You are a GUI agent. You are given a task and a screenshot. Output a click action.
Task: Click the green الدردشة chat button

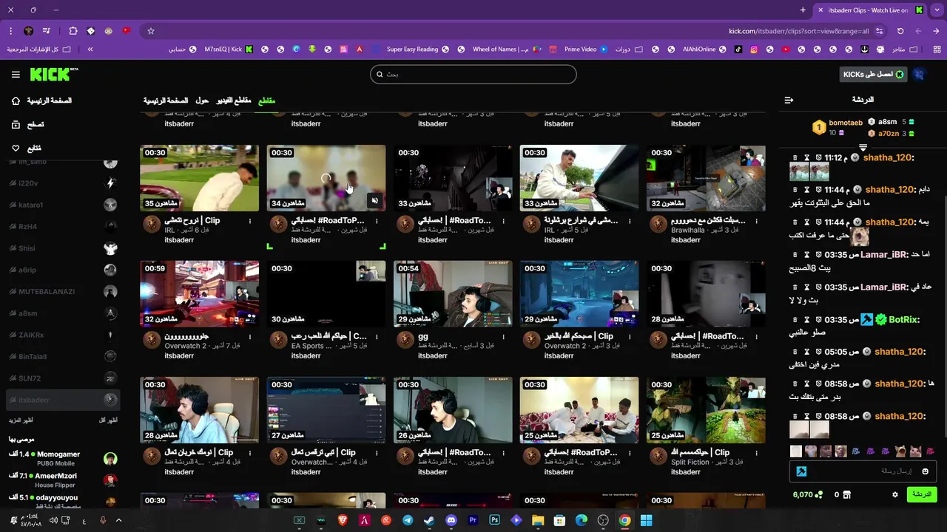(922, 494)
